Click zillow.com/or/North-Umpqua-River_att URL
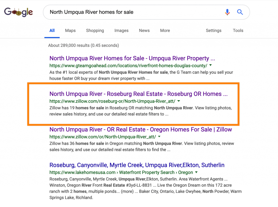 point(103,137)
